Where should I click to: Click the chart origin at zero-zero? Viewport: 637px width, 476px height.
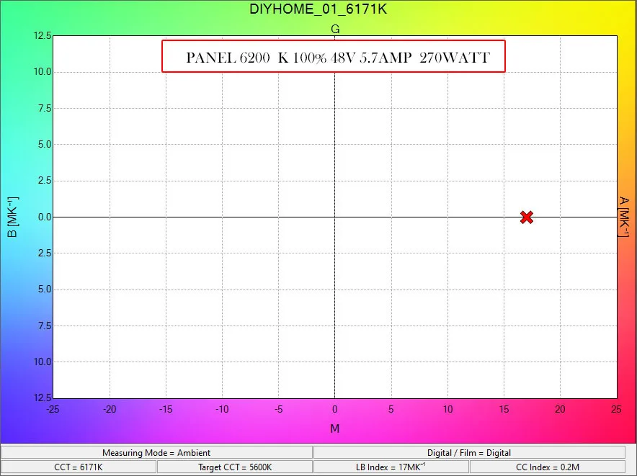(334, 216)
